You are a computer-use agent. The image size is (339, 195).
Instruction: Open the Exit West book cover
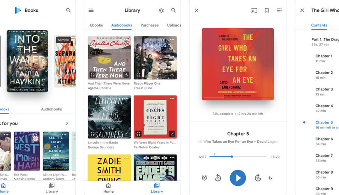click(x=27, y=151)
